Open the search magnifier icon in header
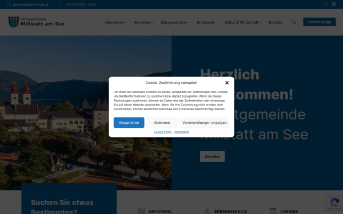Viewport: 343px width, 214px height. 294,22
